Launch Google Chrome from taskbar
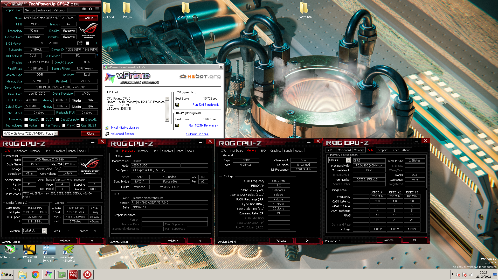This screenshot has height=280, width=498. point(36,275)
